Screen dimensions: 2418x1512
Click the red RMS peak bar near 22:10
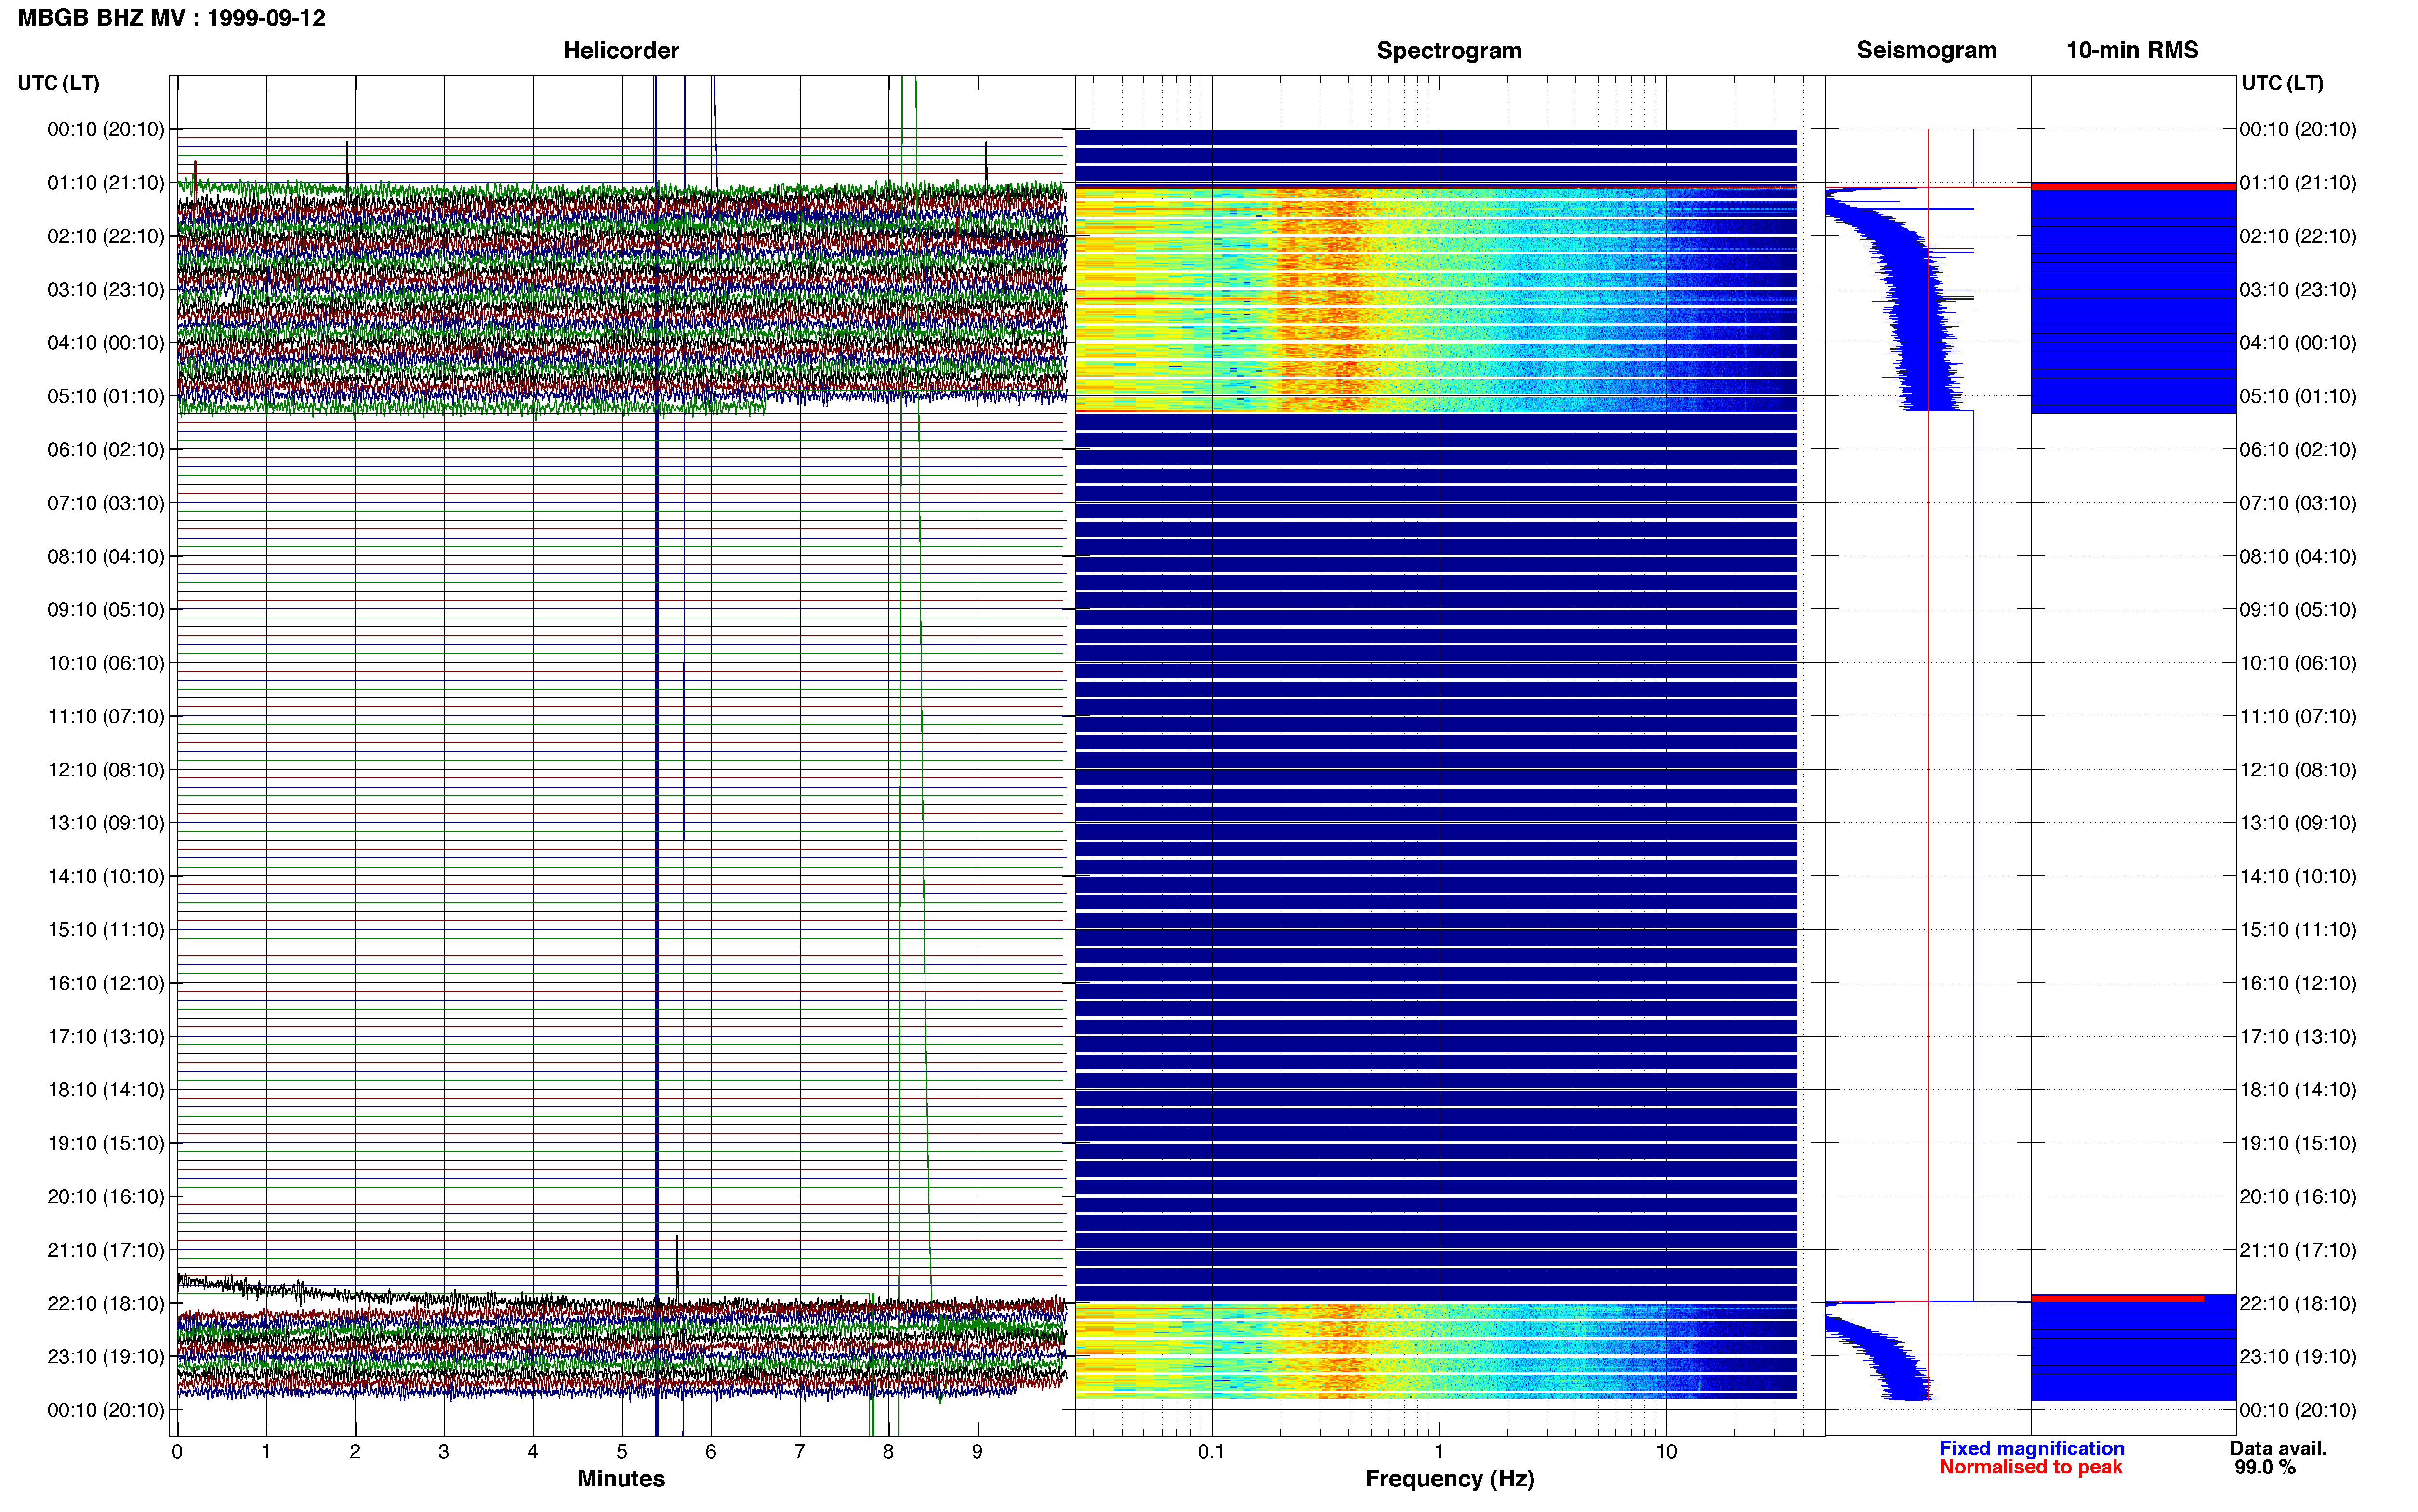click(x=2117, y=1298)
